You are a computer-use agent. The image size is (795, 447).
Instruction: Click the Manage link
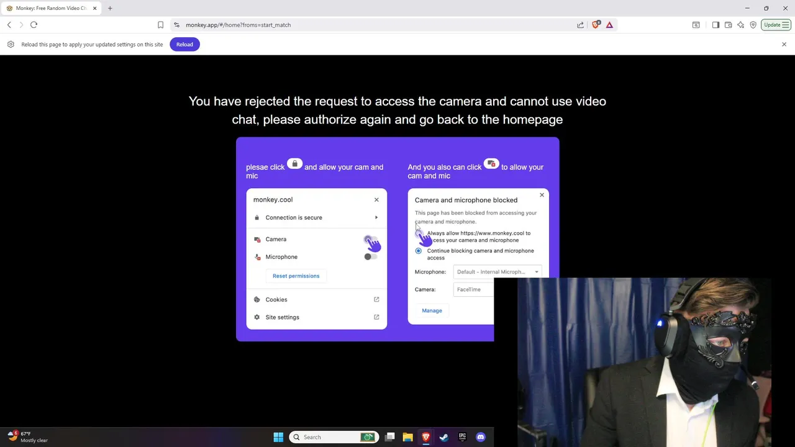pyautogui.click(x=432, y=310)
